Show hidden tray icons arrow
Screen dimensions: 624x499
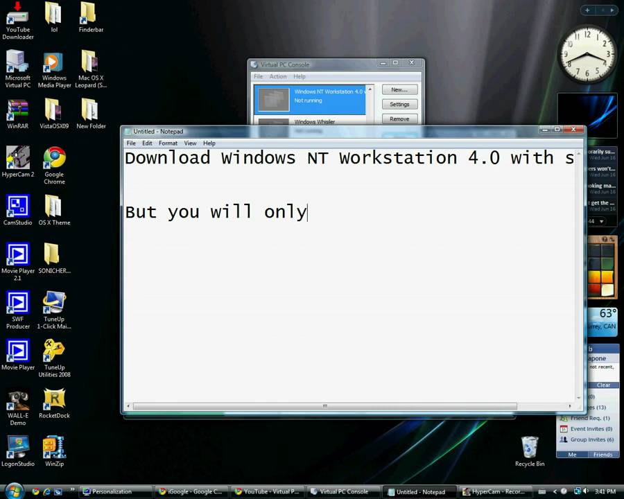click(x=555, y=491)
